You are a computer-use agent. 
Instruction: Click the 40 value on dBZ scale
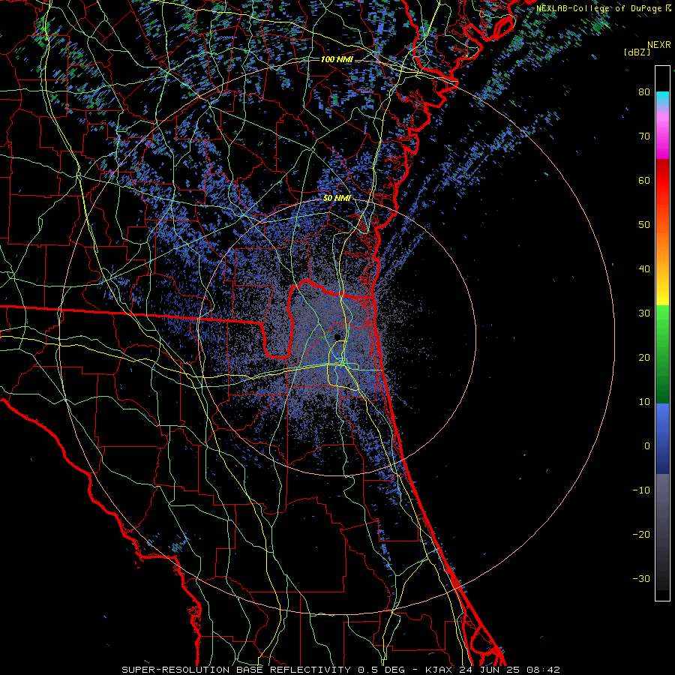(x=644, y=269)
